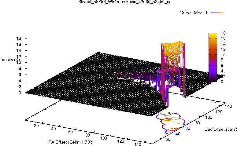Select the 16 label on the color bar
This screenshot has width=237, height=146.
pyautogui.click(x=223, y=38)
